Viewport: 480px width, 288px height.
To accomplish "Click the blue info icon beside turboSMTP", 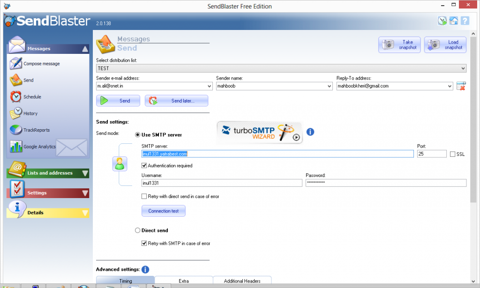I will tap(310, 132).
